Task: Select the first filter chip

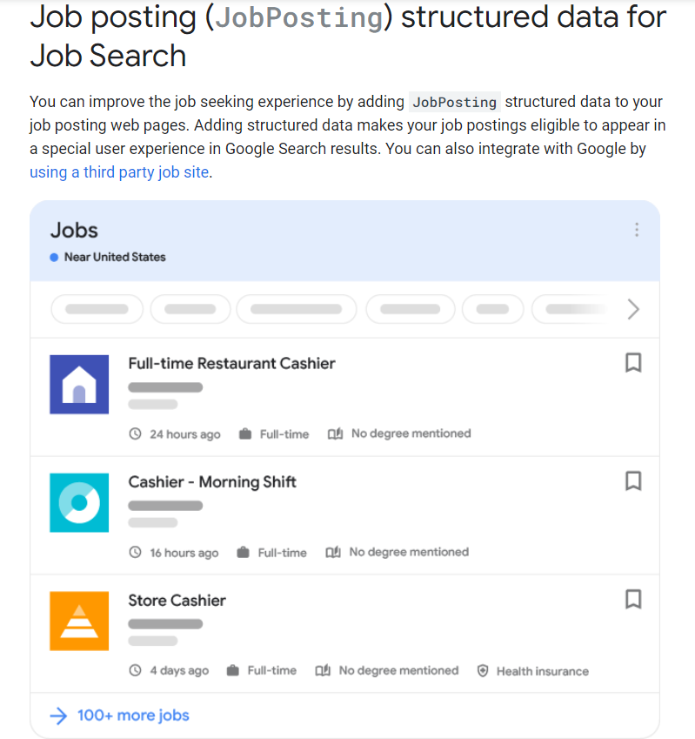Action: tap(97, 309)
